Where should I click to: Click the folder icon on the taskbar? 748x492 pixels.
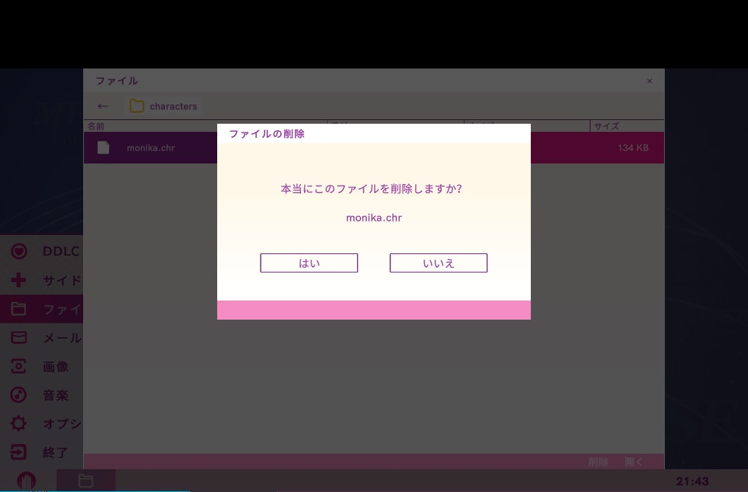coord(86,480)
